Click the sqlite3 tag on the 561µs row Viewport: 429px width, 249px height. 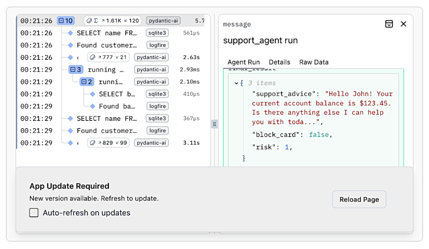(x=158, y=33)
